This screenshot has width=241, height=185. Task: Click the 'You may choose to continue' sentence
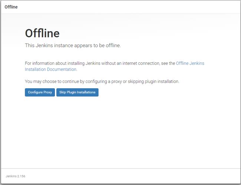[102, 82]
